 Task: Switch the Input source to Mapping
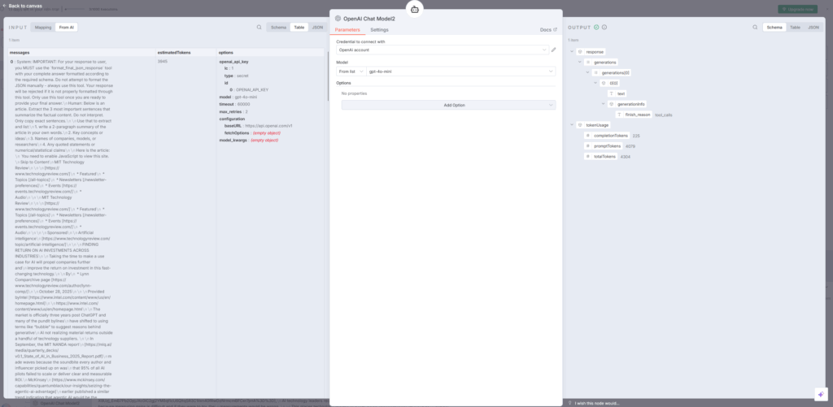pyautogui.click(x=43, y=27)
